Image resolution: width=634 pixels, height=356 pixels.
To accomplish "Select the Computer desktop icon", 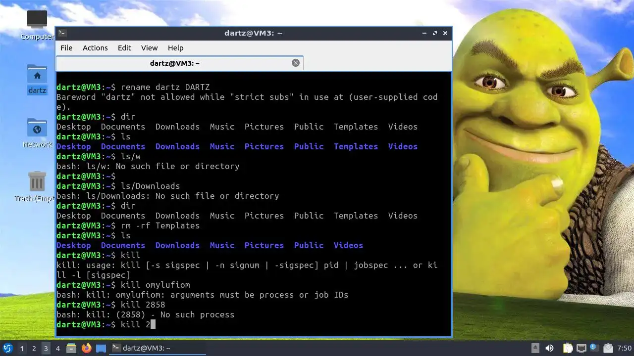I will [37, 25].
